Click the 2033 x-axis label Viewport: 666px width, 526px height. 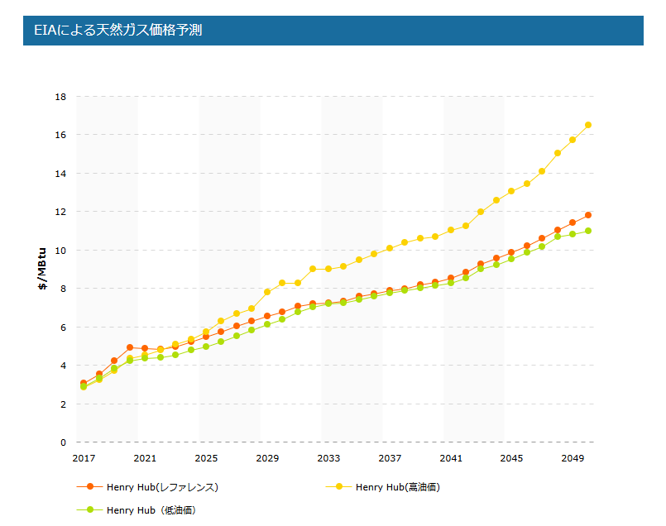coord(328,458)
